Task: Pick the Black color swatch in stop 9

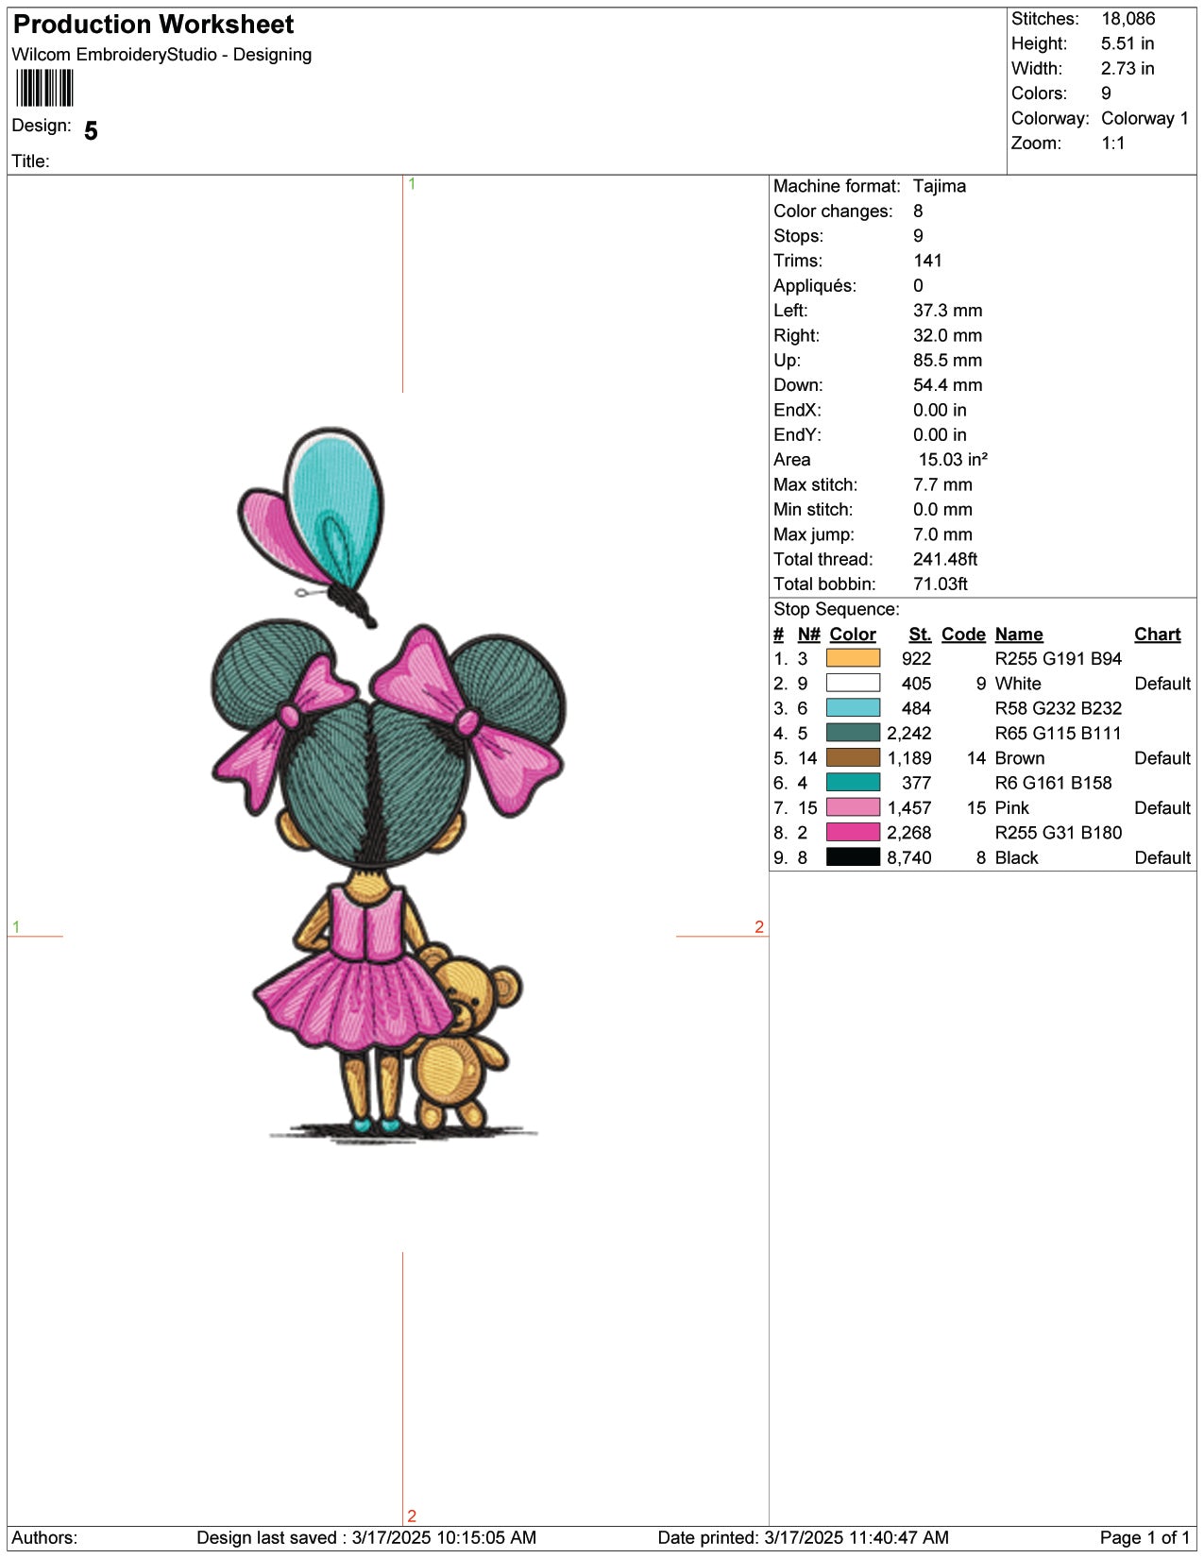Action: (x=852, y=857)
